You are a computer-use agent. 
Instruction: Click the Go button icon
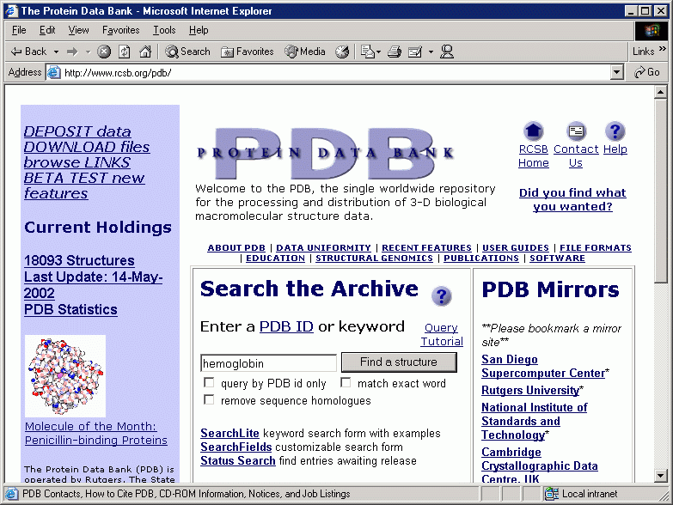click(647, 72)
